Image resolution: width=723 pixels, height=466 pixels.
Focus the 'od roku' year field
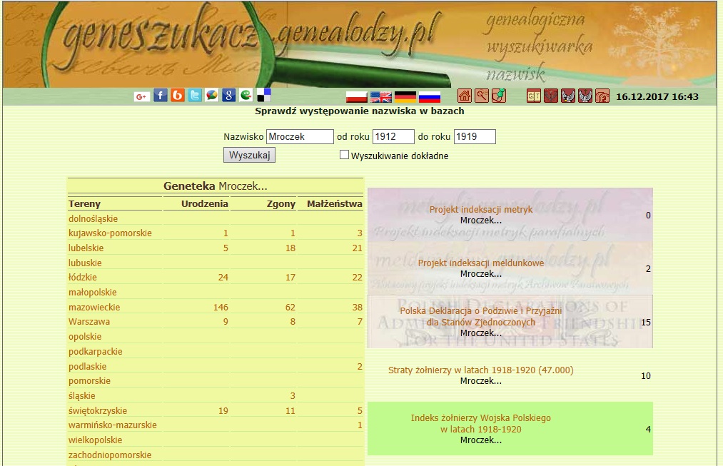(393, 137)
